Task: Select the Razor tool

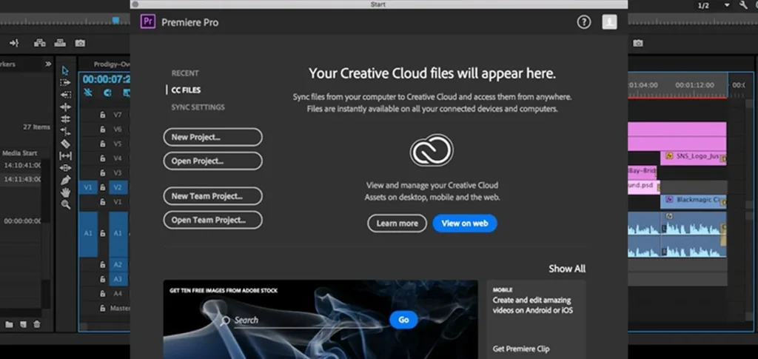Action: point(65,144)
